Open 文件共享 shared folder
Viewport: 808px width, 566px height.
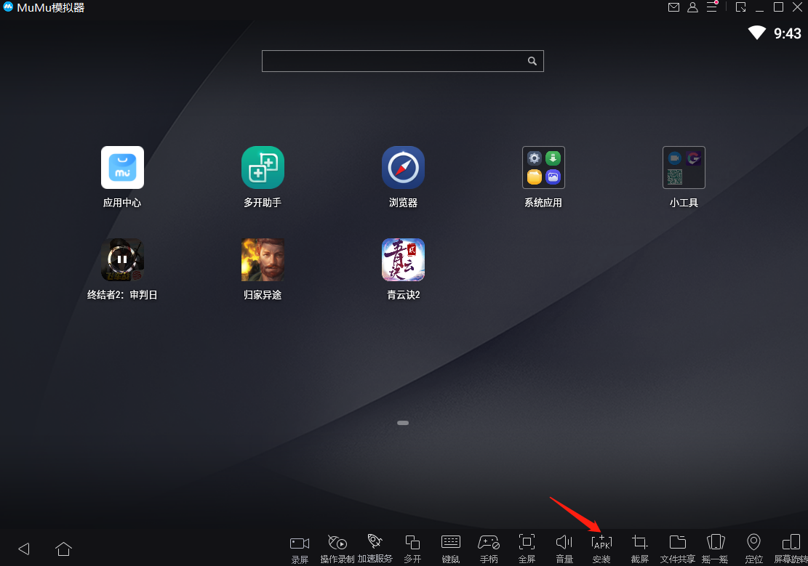tap(677, 542)
